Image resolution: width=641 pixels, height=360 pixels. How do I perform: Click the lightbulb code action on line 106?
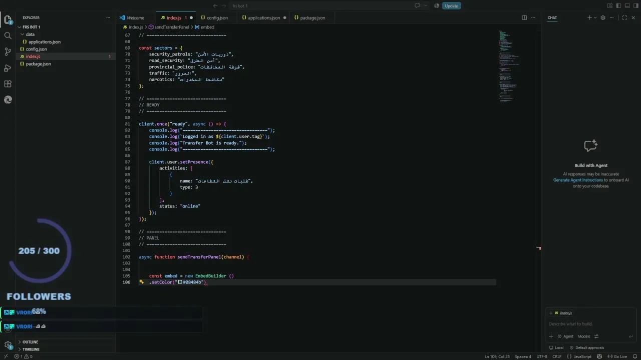pos(141,282)
